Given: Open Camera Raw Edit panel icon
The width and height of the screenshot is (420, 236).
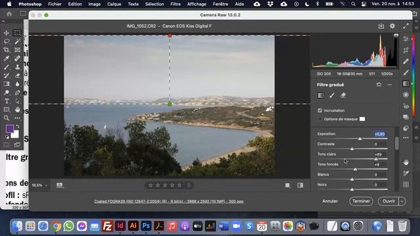Looking at the screenshot, I should tap(406, 39).
